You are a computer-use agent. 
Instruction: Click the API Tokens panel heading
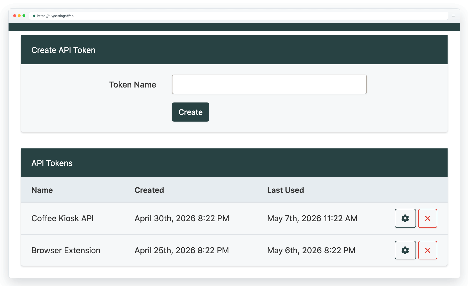(x=52, y=163)
